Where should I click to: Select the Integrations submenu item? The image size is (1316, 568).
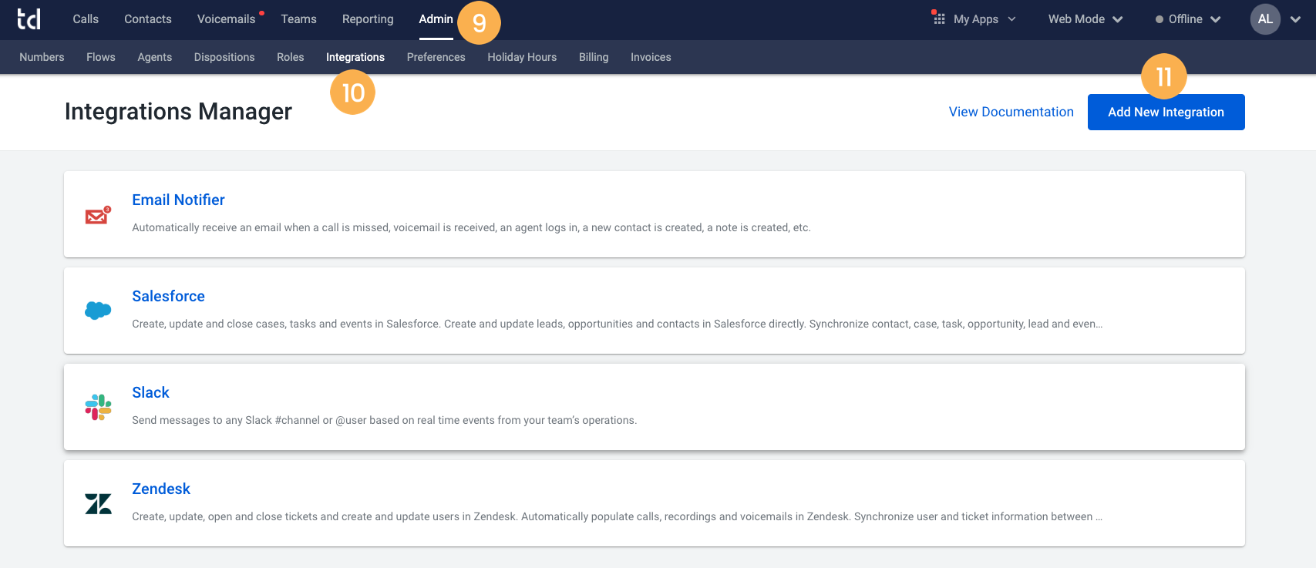pyautogui.click(x=355, y=57)
